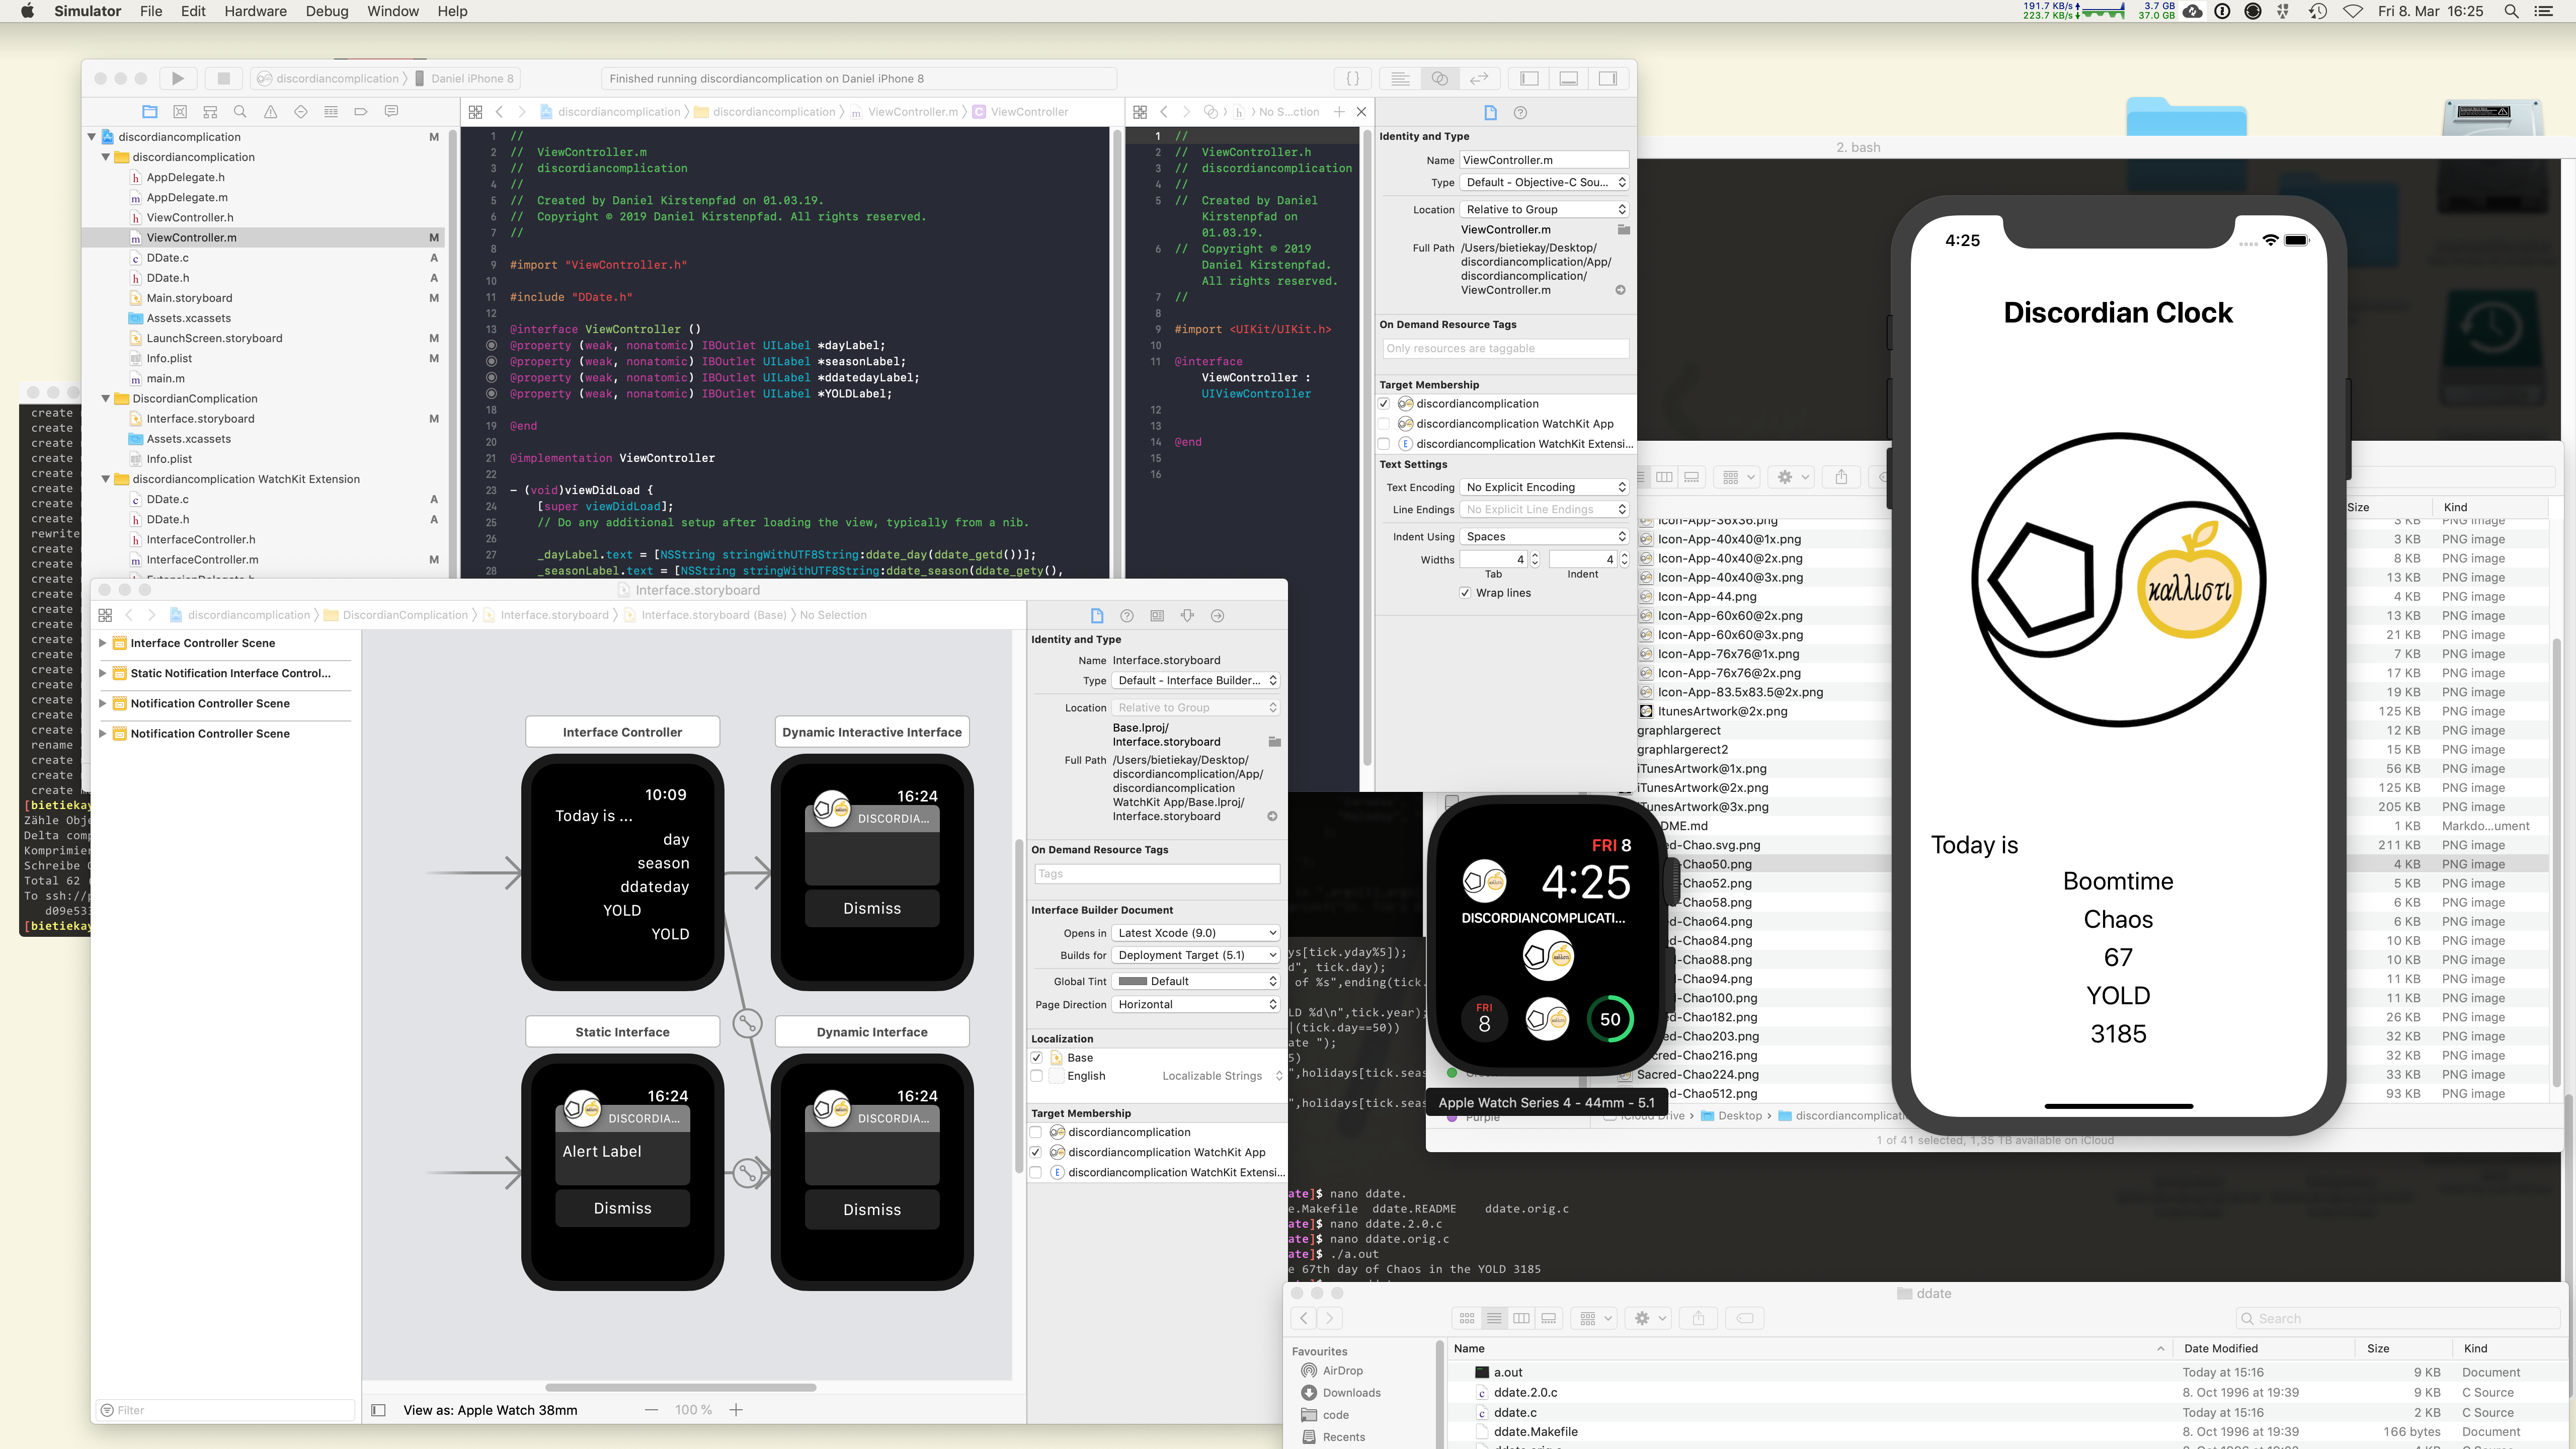Open the Global Tint color Default selector
This screenshot has height=1449, width=2576.
click(1196, 981)
